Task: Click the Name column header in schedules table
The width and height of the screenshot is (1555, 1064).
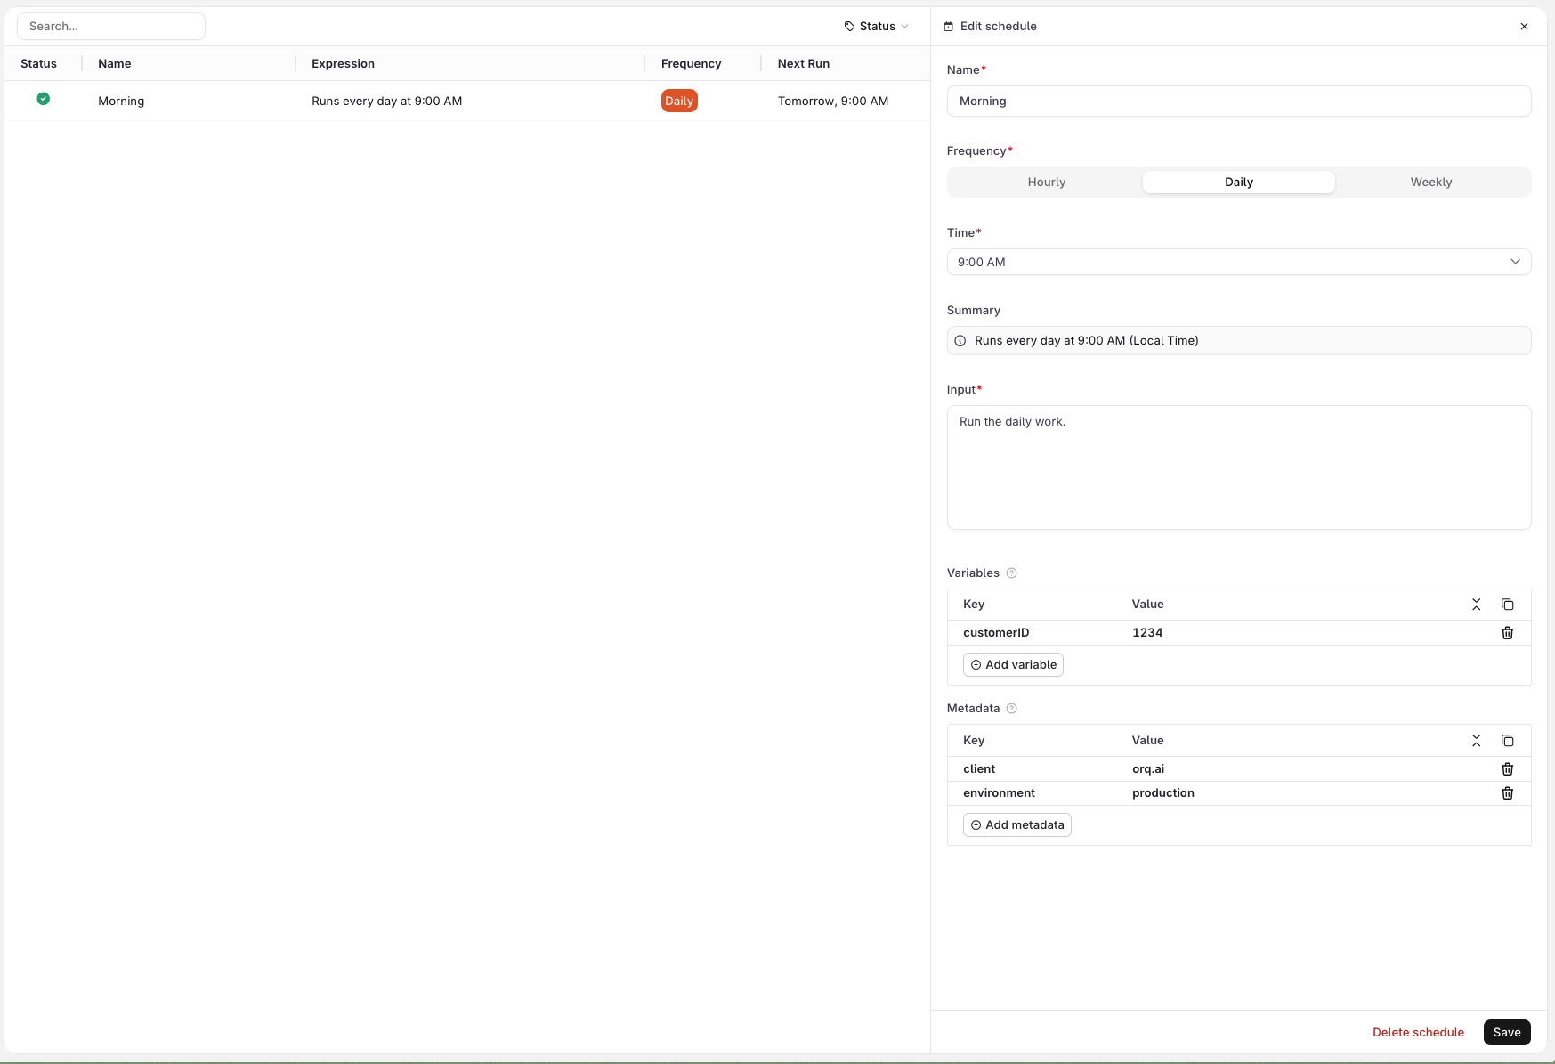Action: [115, 64]
